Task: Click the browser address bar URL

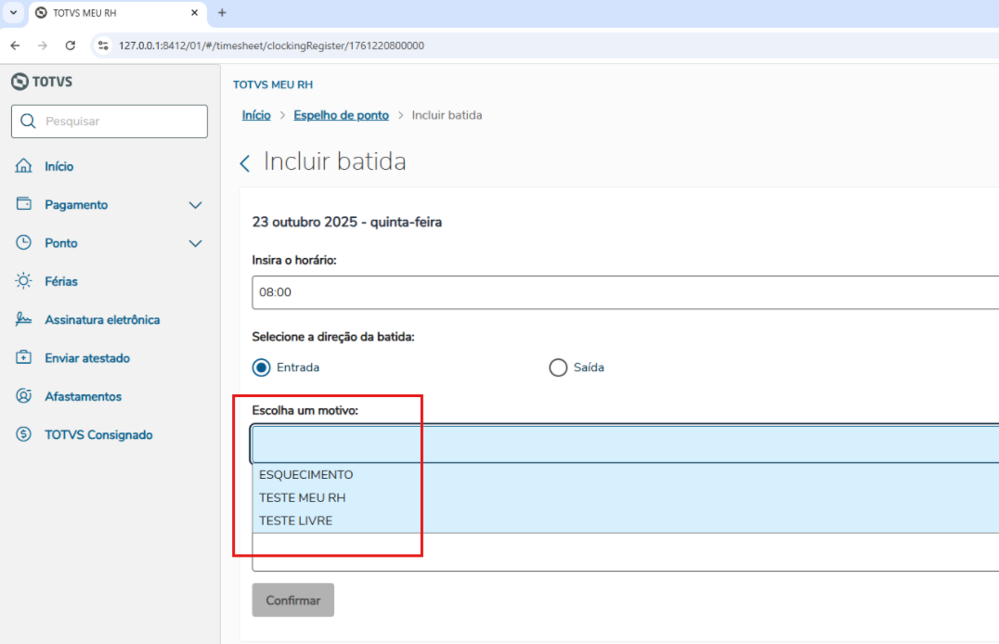Action: tap(271, 45)
